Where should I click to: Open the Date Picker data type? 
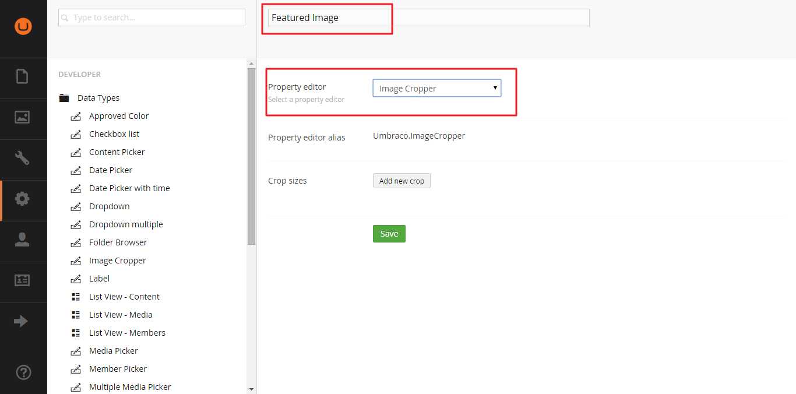point(111,170)
